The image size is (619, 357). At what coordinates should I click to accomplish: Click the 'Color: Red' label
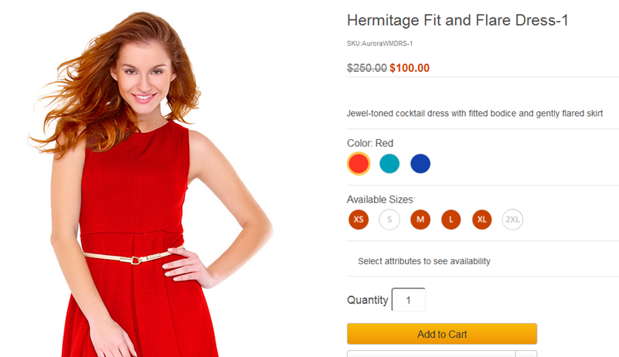370,143
